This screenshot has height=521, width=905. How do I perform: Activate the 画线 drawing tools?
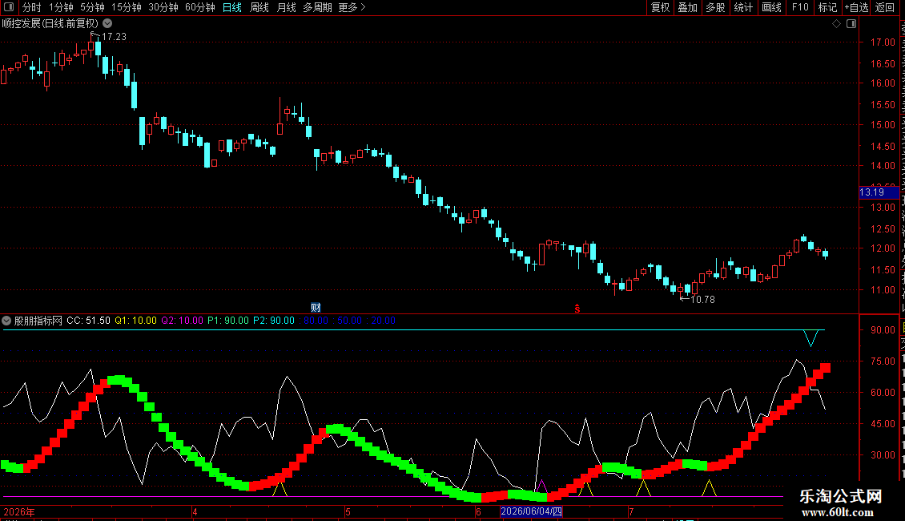[x=771, y=7]
